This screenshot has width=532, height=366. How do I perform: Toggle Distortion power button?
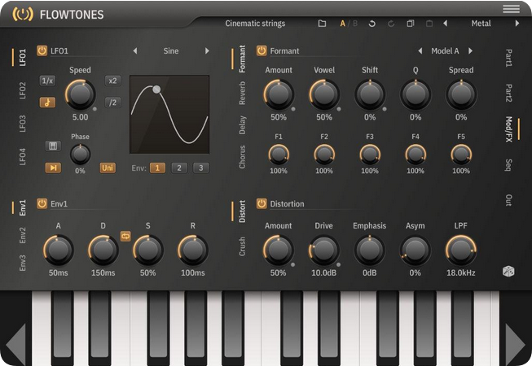click(262, 203)
